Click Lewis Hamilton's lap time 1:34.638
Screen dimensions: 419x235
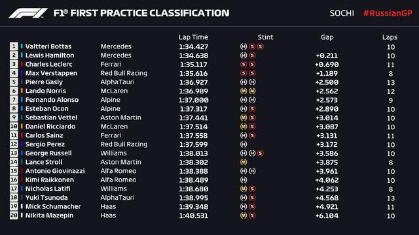click(194, 55)
